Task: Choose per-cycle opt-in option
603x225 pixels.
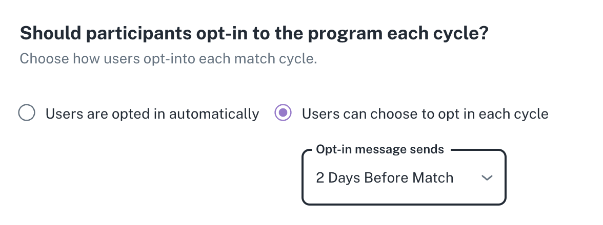Action: coord(283,113)
